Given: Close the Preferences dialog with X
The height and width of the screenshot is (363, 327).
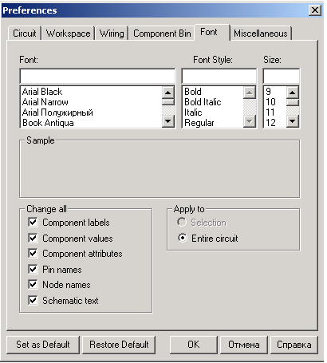Looking at the screenshot, I should [315, 10].
